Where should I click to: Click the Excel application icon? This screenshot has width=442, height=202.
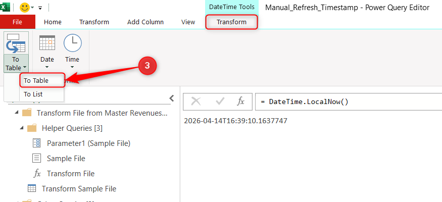(5, 7)
